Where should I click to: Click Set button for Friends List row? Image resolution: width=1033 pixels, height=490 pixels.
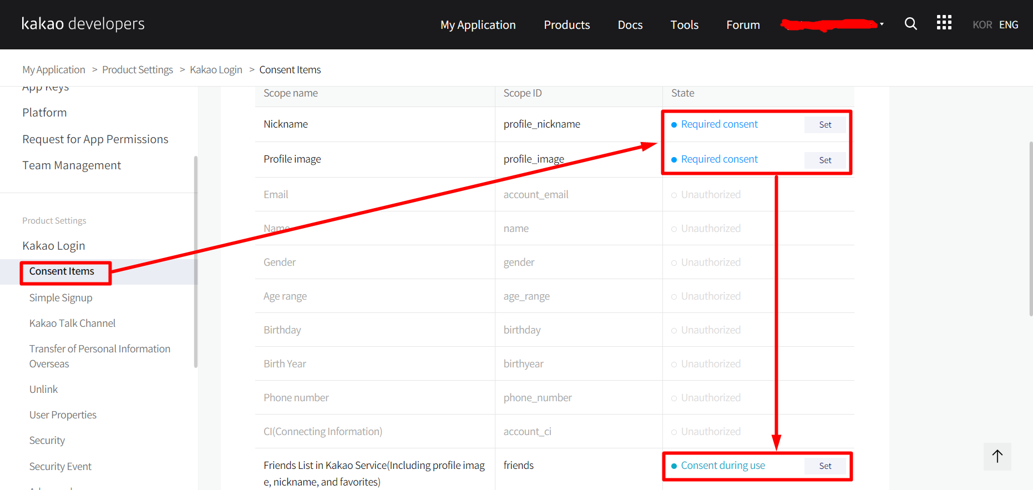tap(825, 466)
